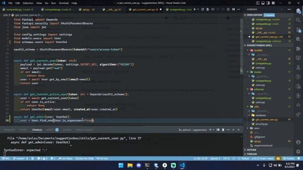Switch to the api.py editor tab
This screenshot has height=170, width=303.
(x=86, y=9)
